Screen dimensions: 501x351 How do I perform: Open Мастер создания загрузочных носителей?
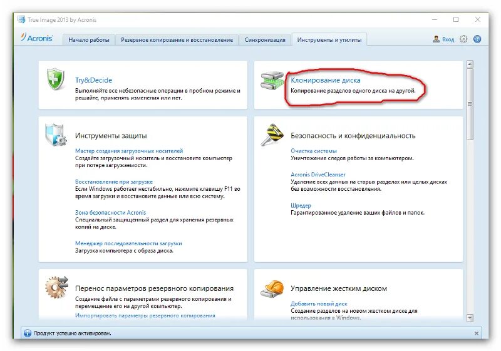coord(129,151)
